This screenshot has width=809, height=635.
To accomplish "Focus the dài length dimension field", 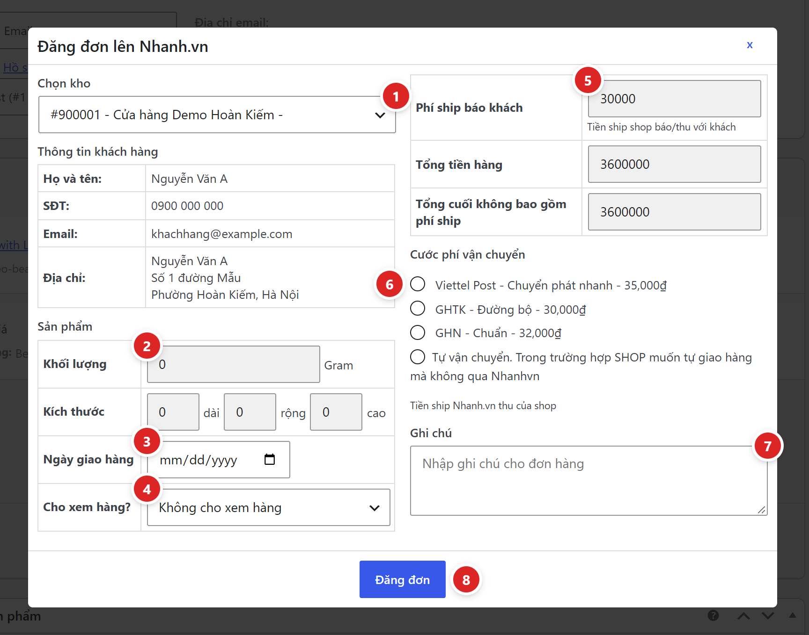I will tap(173, 412).
